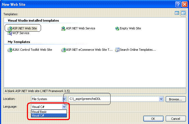The image size is (189, 124).
Task: Click the Cancel button
Action: pos(176,119)
